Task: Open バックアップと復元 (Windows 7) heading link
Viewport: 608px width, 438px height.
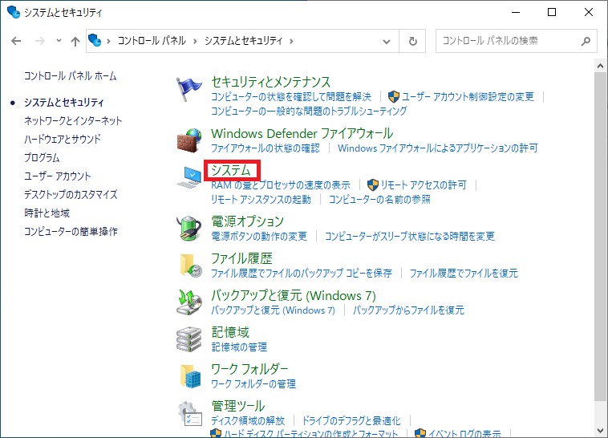Action: (x=294, y=296)
